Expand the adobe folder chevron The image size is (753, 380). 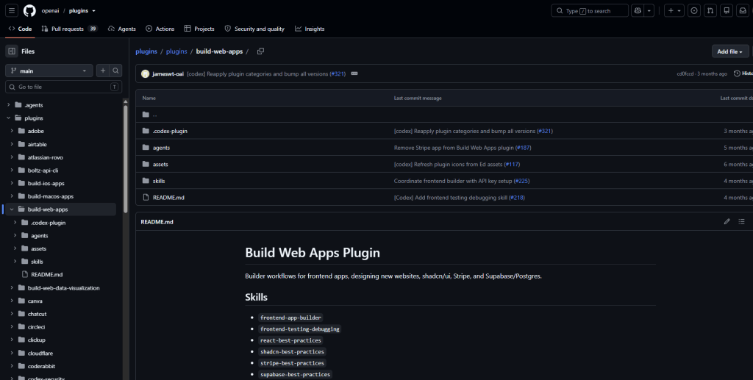point(12,131)
